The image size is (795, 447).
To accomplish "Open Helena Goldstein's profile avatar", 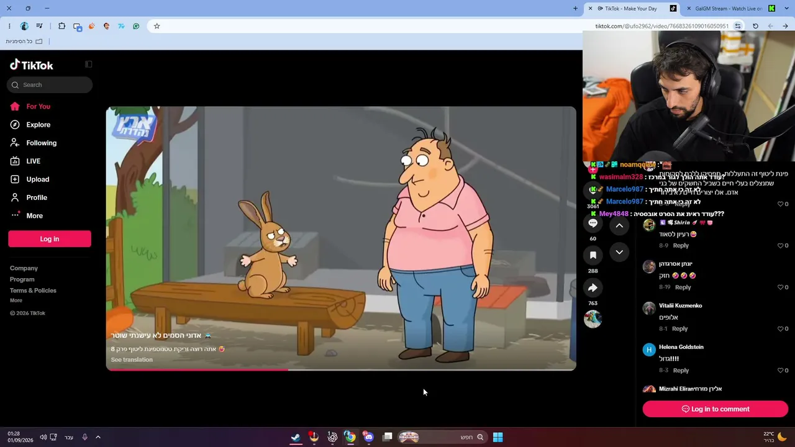I will 649,350.
